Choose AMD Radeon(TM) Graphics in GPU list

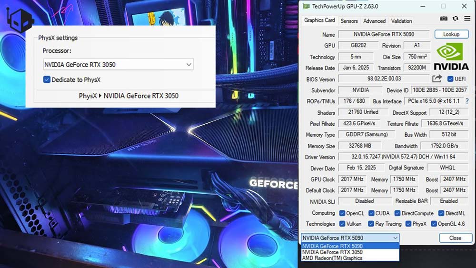[332, 258]
